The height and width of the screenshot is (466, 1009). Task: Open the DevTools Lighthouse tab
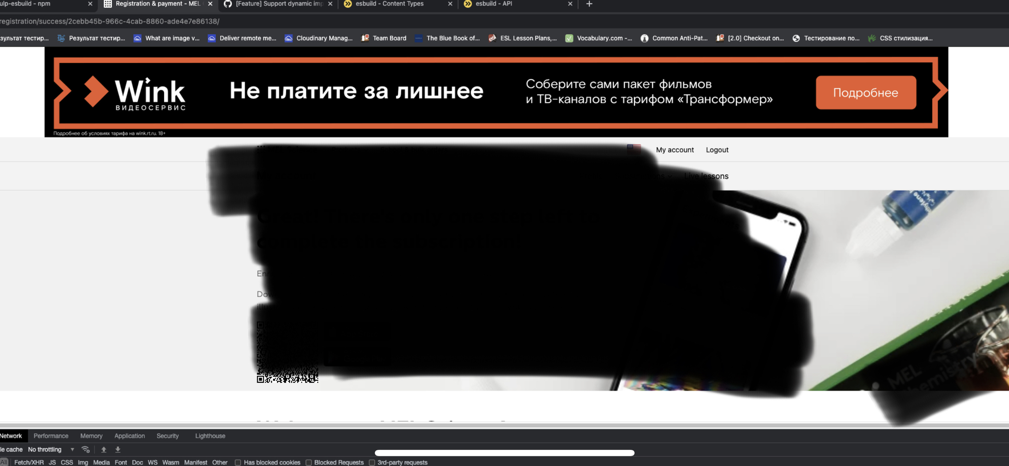tap(210, 436)
